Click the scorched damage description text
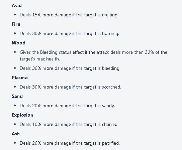Image resolution: width=182 pixels, height=150 pixels. pyautogui.click(x=71, y=87)
